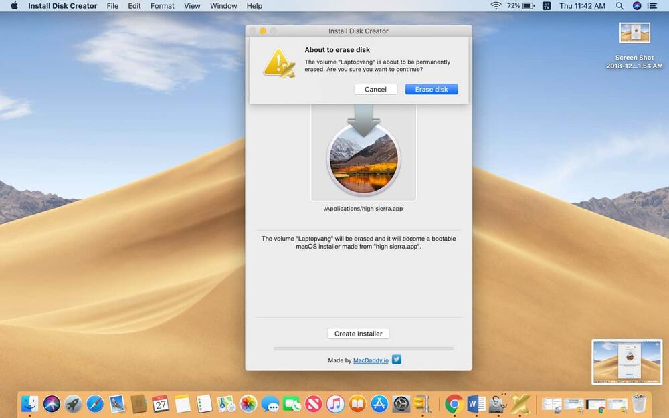The height and width of the screenshot is (418, 669).
Task: Open the Apple menu
Action: pyautogui.click(x=14, y=6)
